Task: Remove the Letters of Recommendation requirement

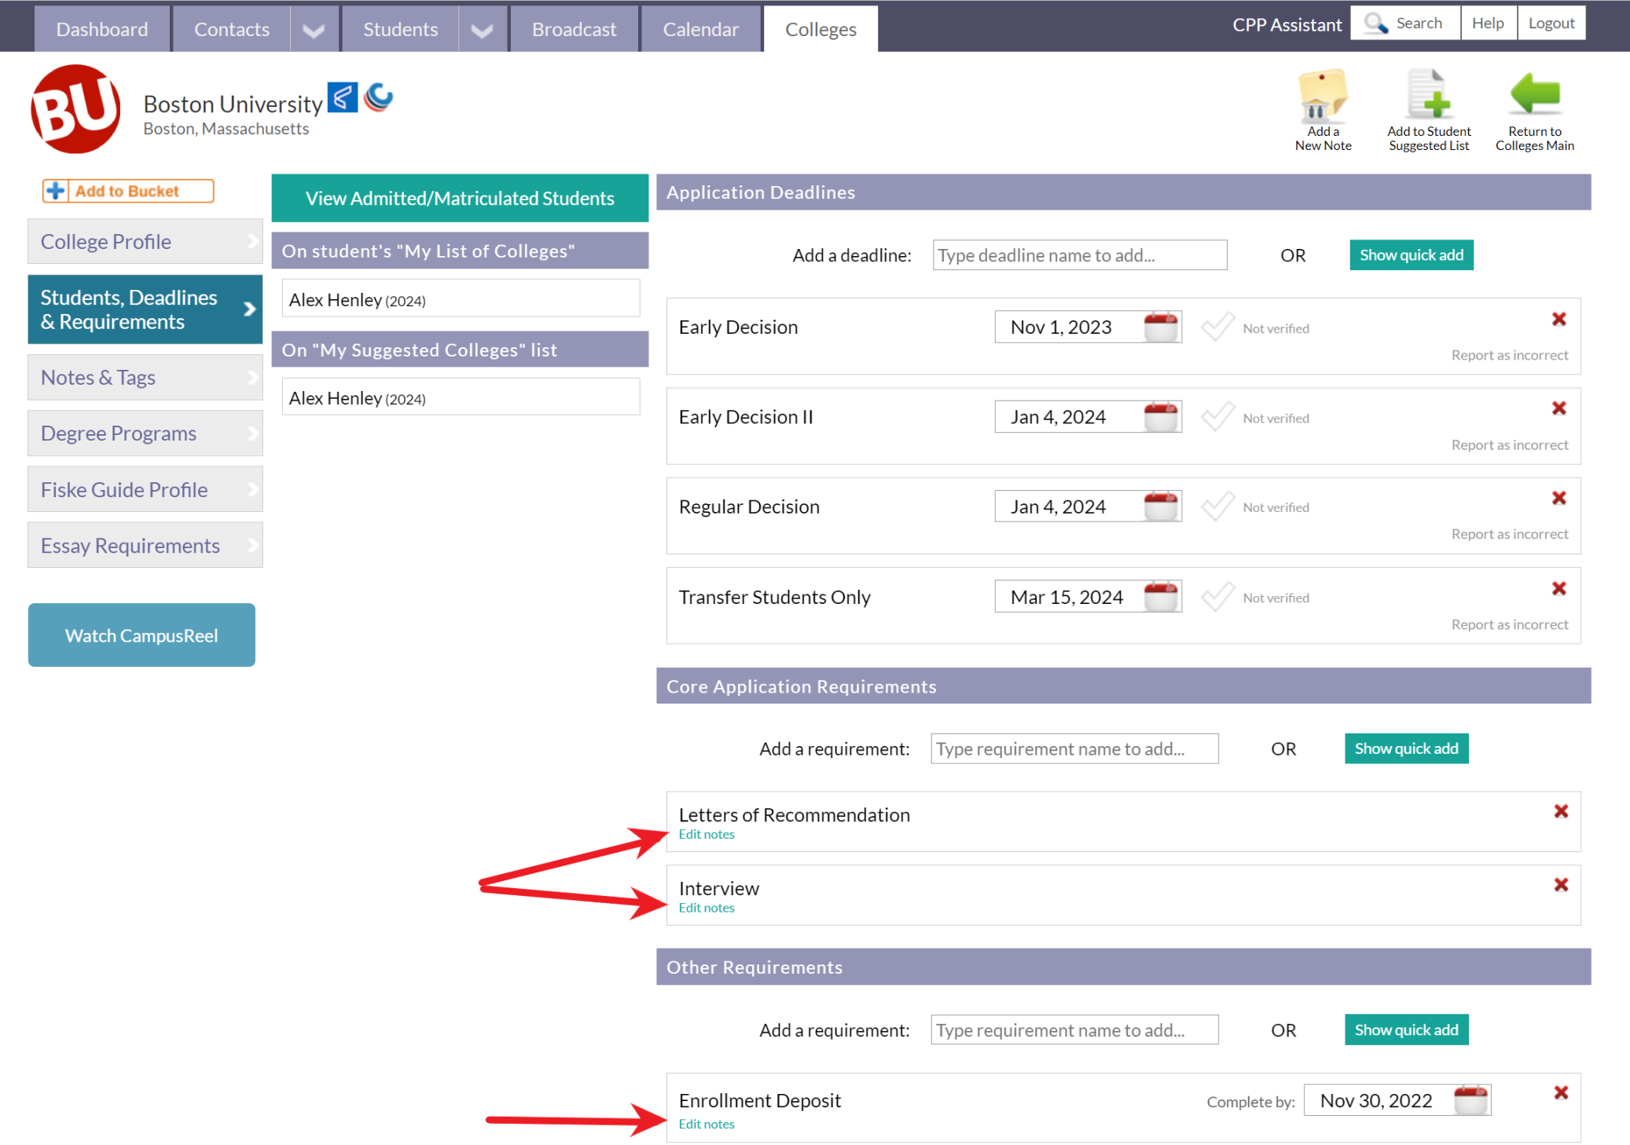Action: point(1561,811)
